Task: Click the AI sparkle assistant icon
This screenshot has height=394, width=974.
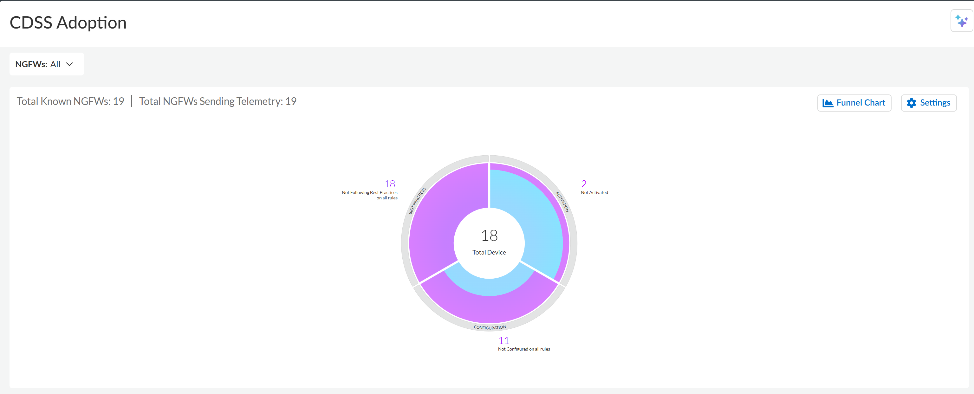Action: 961,21
